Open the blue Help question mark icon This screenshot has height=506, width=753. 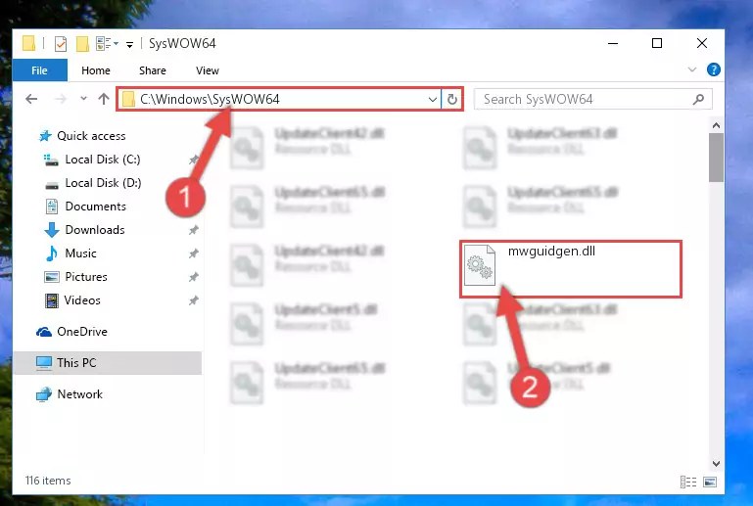pyautogui.click(x=714, y=69)
